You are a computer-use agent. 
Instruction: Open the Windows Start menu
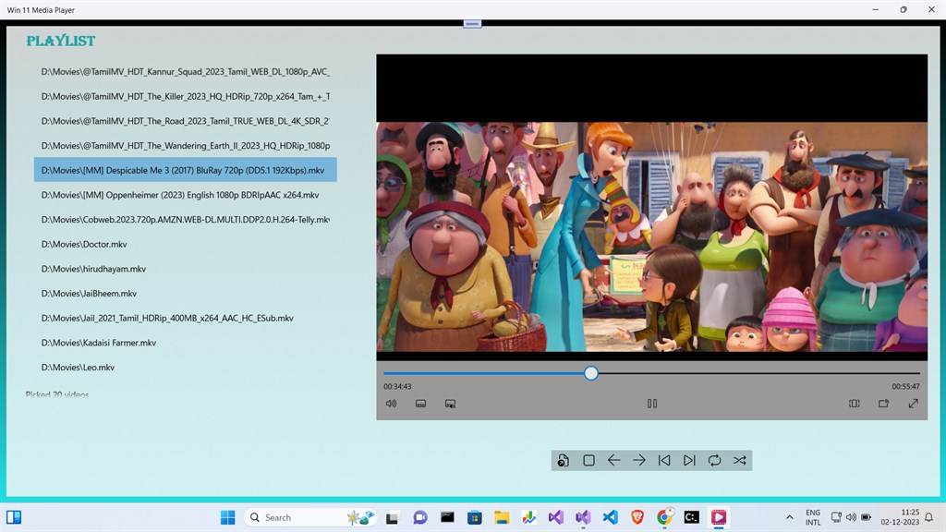(227, 517)
